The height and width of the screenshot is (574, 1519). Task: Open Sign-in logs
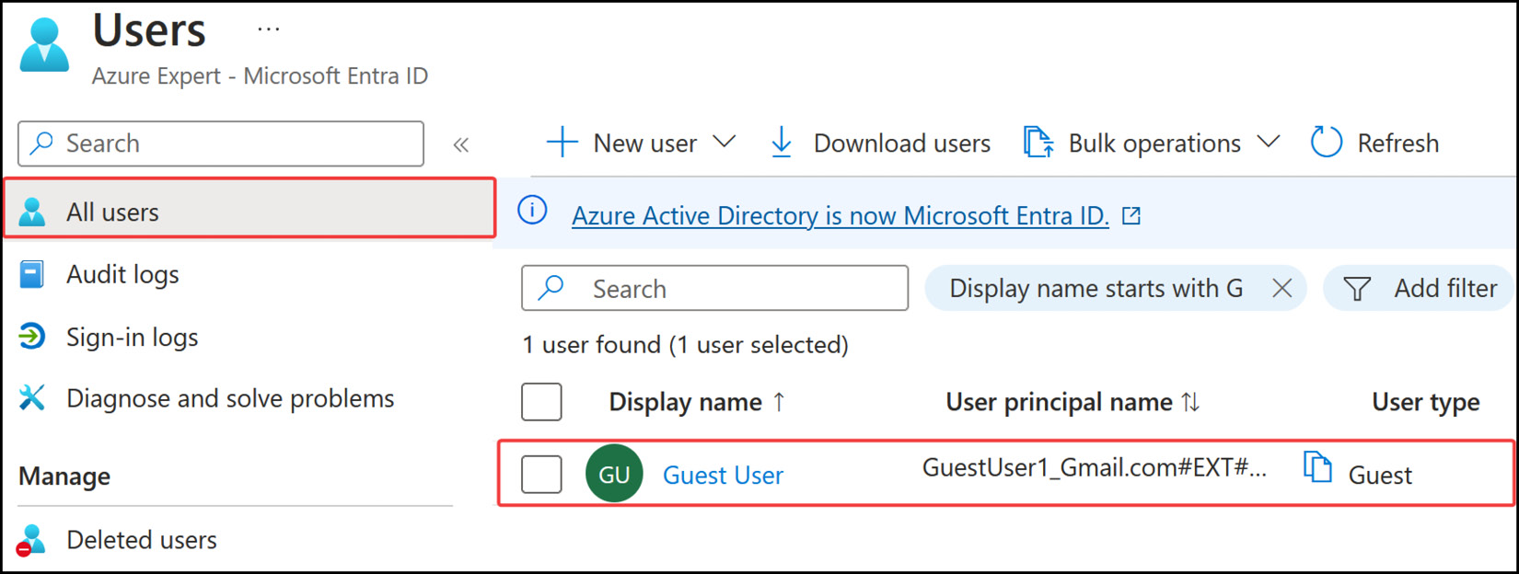132,338
